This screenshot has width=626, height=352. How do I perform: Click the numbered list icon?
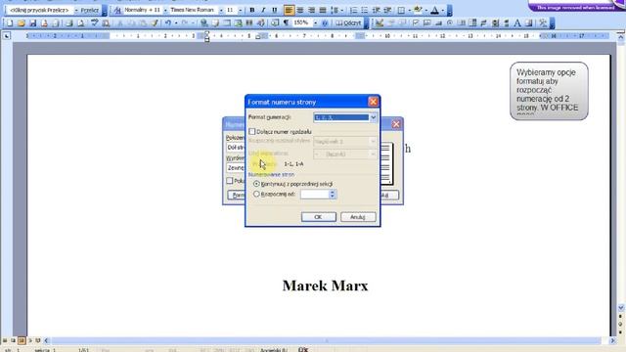click(x=353, y=10)
